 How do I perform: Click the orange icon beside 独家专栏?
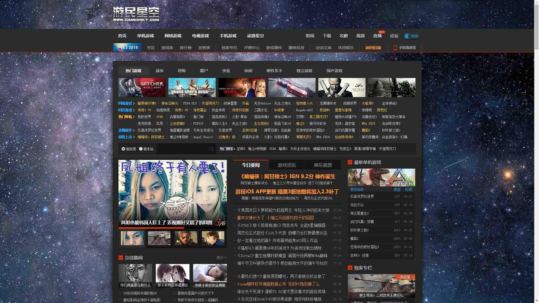pyautogui.click(x=350, y=268)
